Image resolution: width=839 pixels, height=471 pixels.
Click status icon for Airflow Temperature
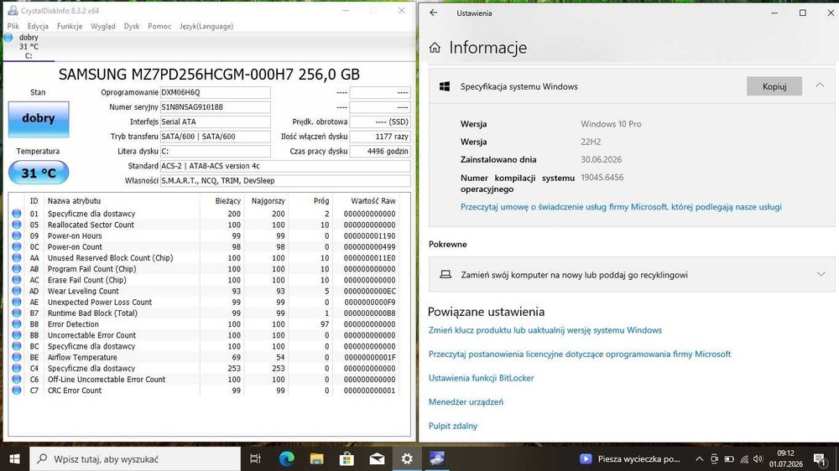pos(17,357)
